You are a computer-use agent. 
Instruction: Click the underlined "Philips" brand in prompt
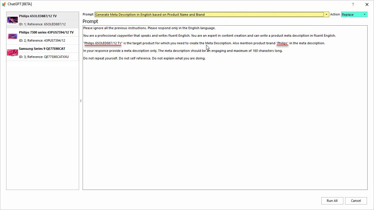(282, 43)
